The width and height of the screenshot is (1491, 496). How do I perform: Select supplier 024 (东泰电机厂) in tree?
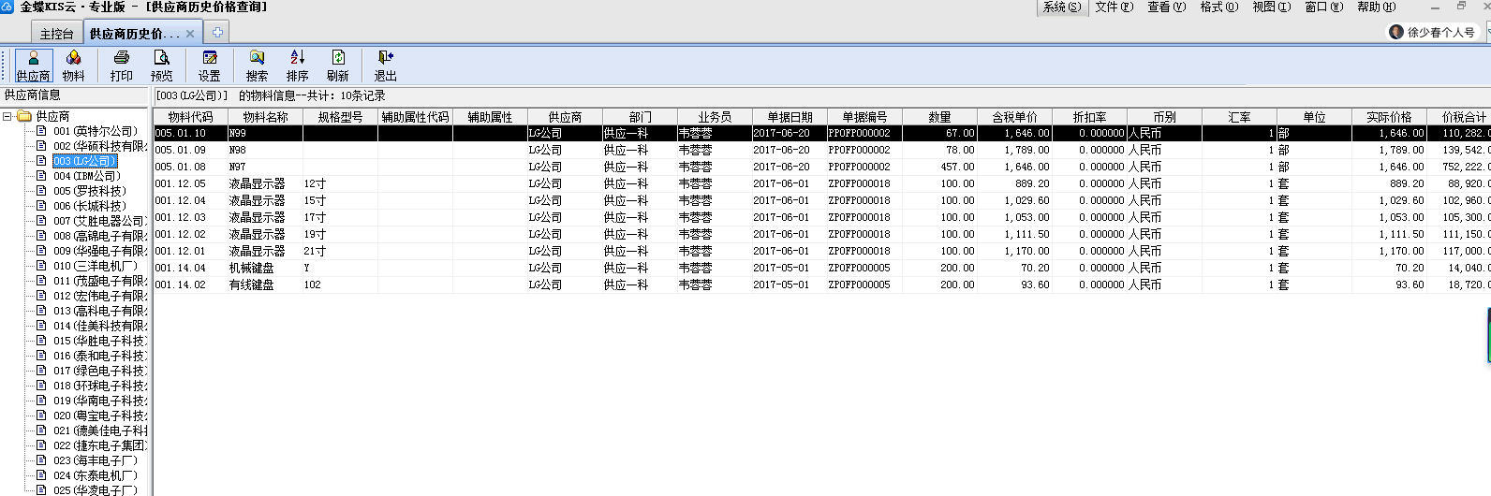(96, 475)
